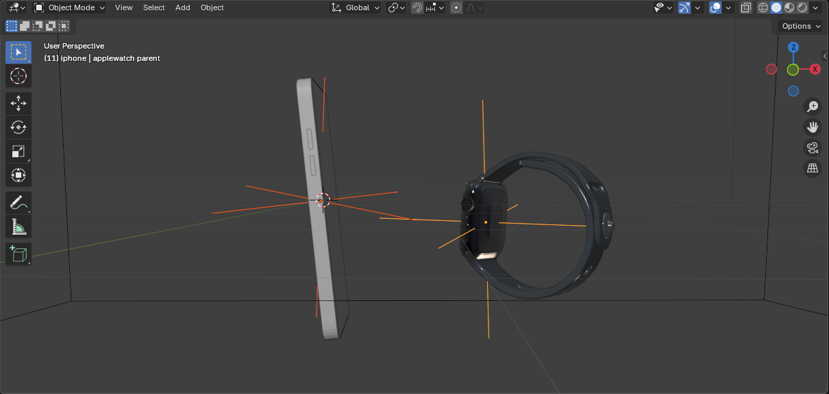Open the Object Mode dropdown
The width and height of the screenshot is (829, 394).
tap(69, 8)
